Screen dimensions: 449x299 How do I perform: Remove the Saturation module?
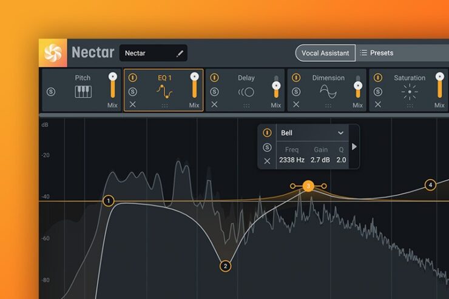tap(378, 104)
